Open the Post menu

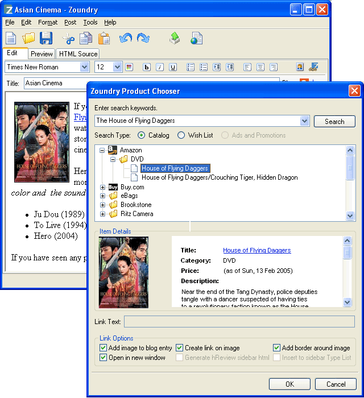pos(70,22)
